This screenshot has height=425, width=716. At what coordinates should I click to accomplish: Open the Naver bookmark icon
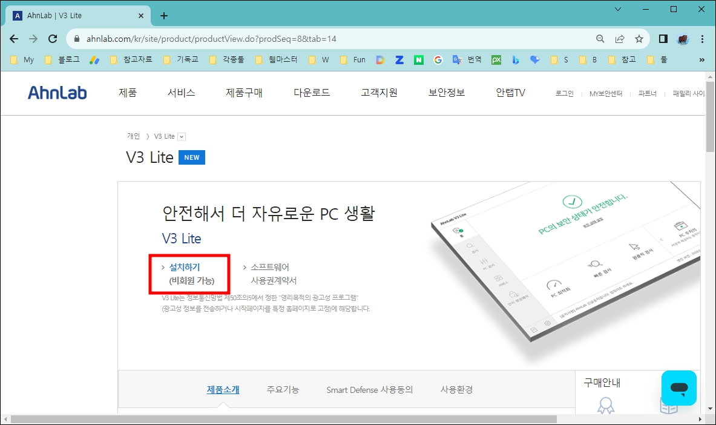(x=419, y=60)
